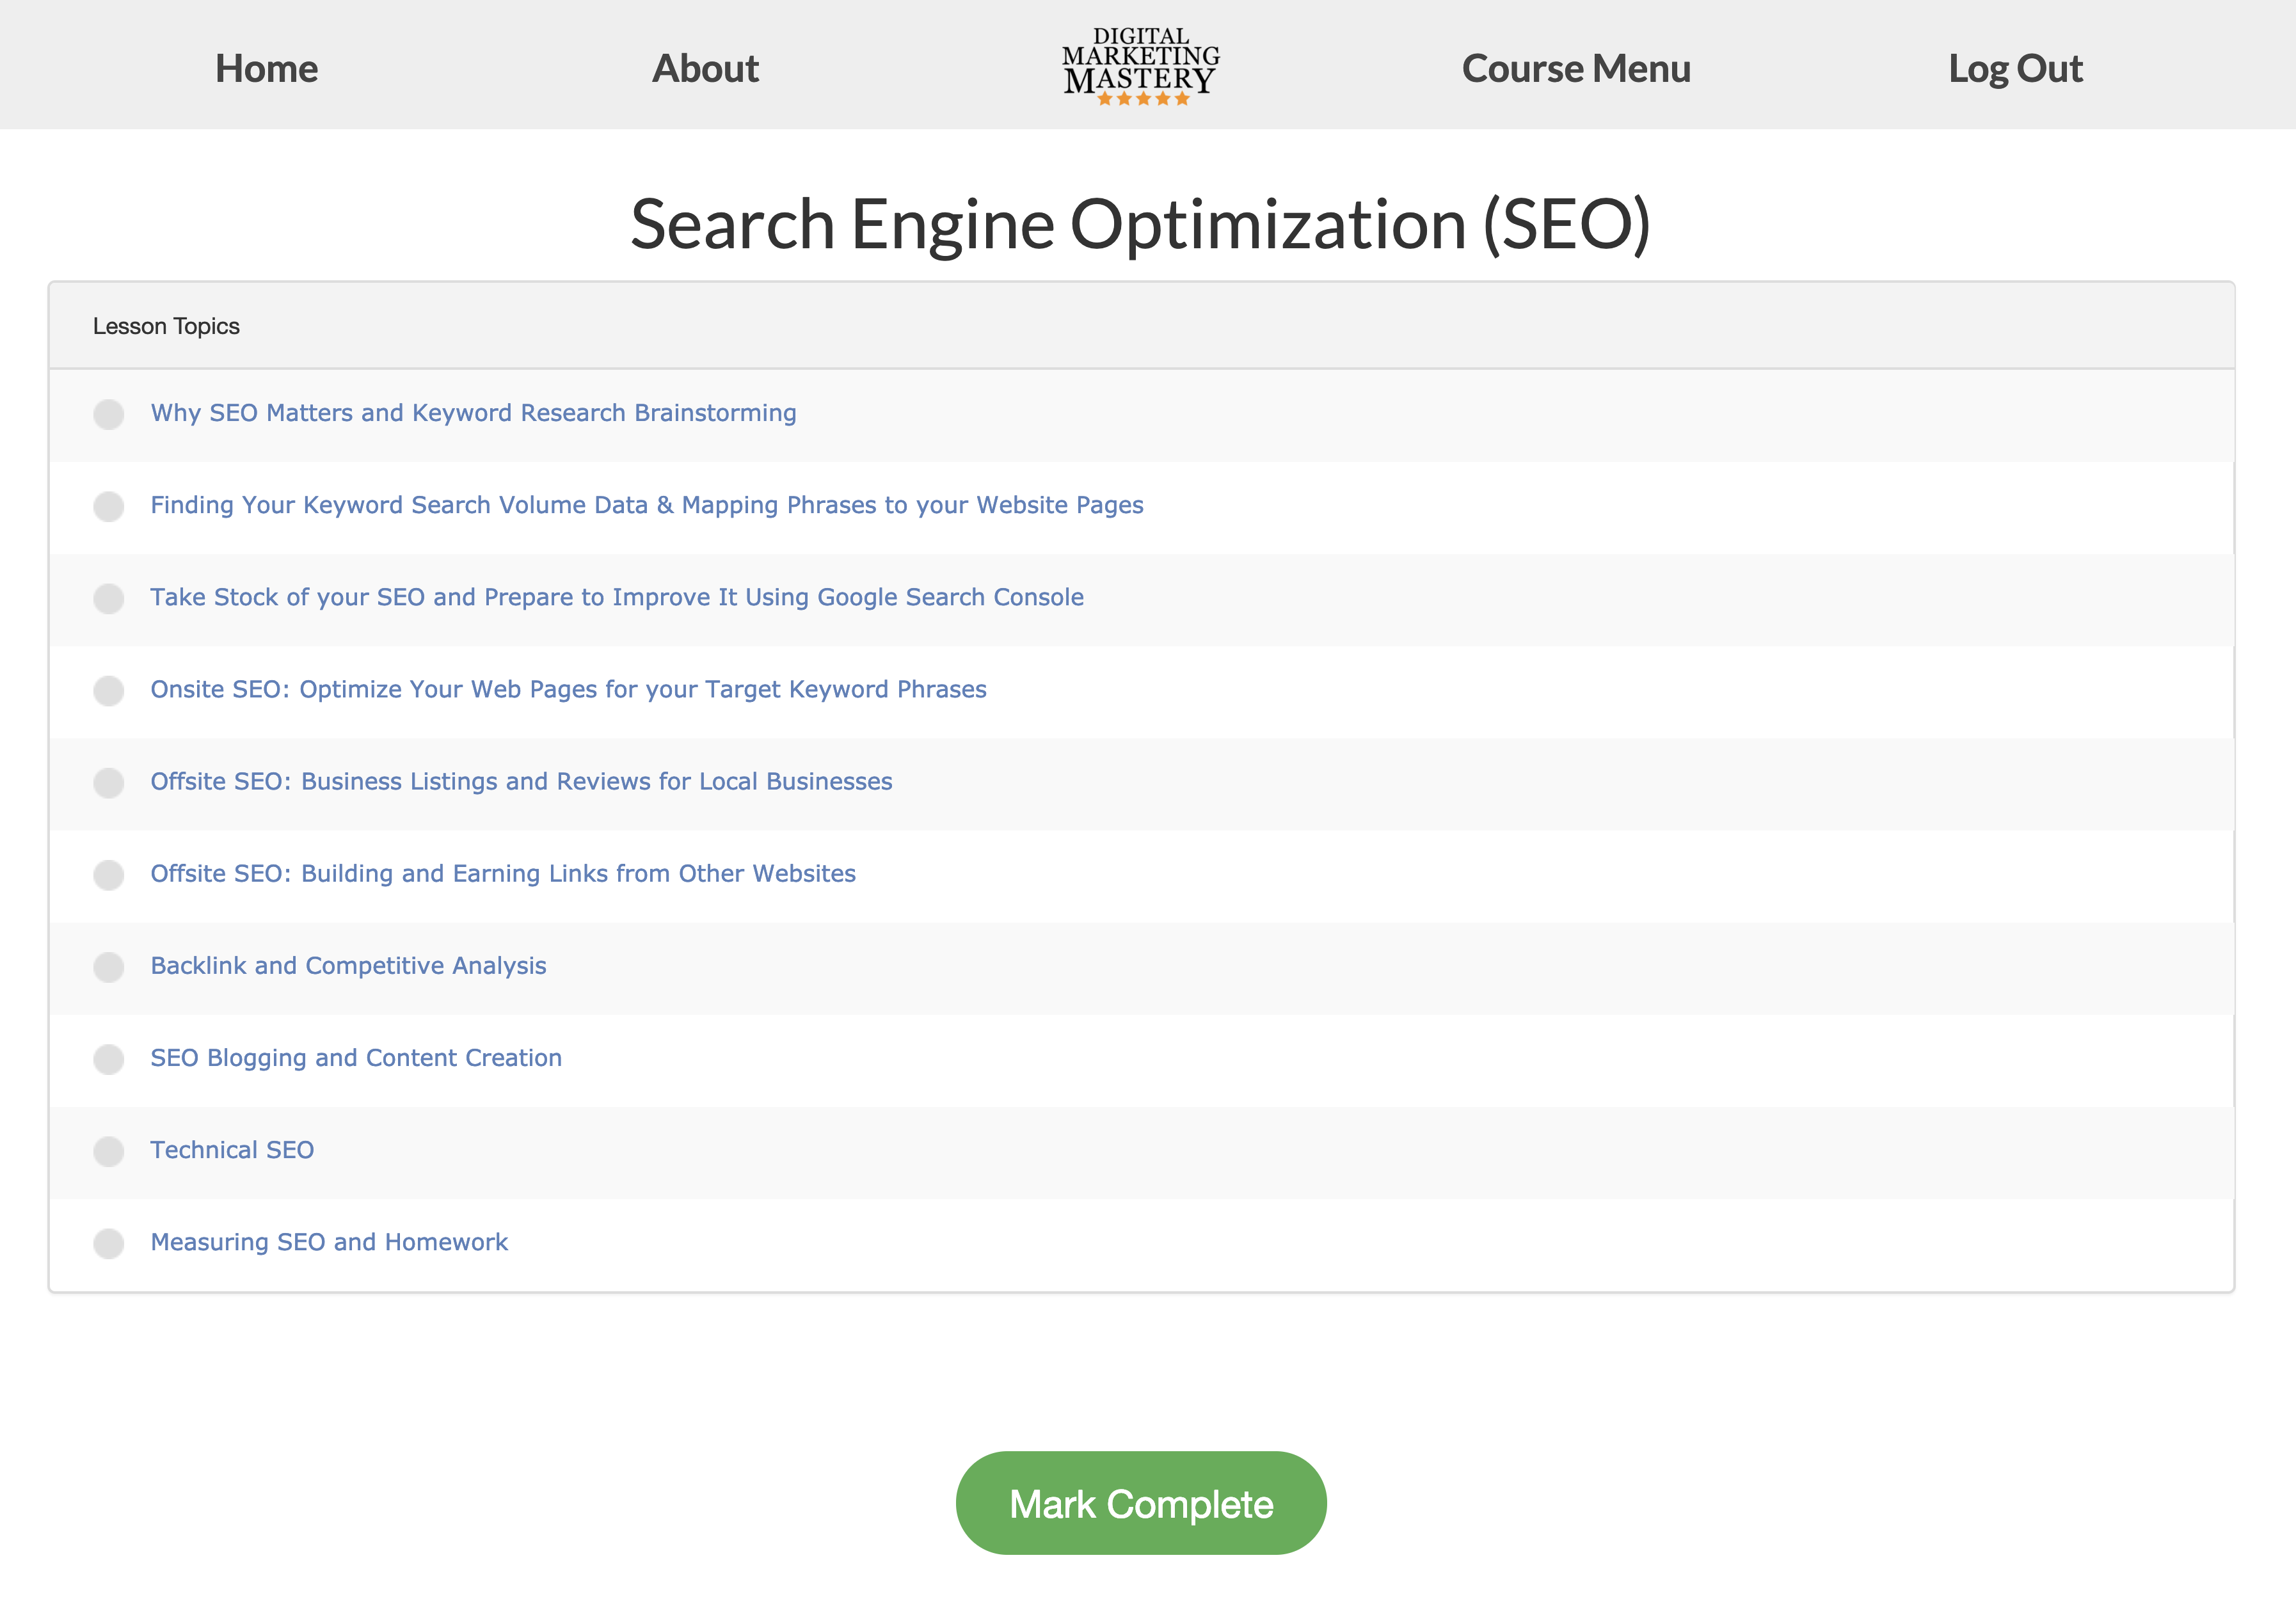
Task: Open Offsite SEO: Building and Earning Links lesson
Action: [503, 873]
